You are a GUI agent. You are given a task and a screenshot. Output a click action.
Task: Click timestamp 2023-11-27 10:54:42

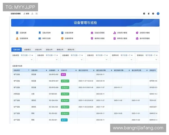[x=86, y=81]
